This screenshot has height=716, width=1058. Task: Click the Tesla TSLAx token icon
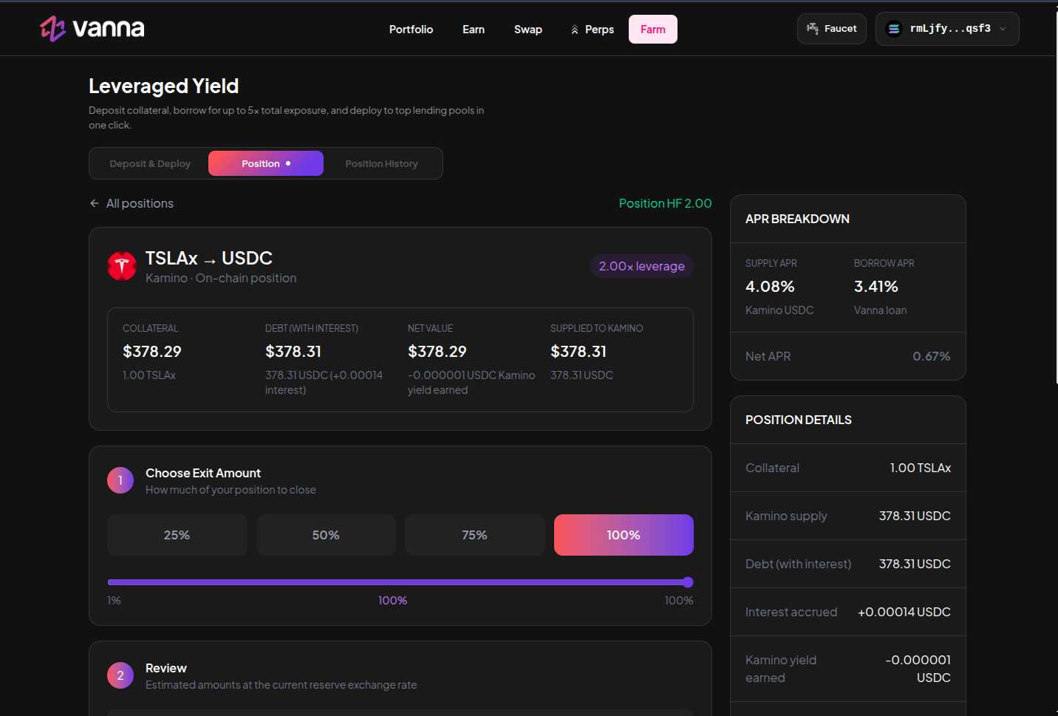point(122,266)
